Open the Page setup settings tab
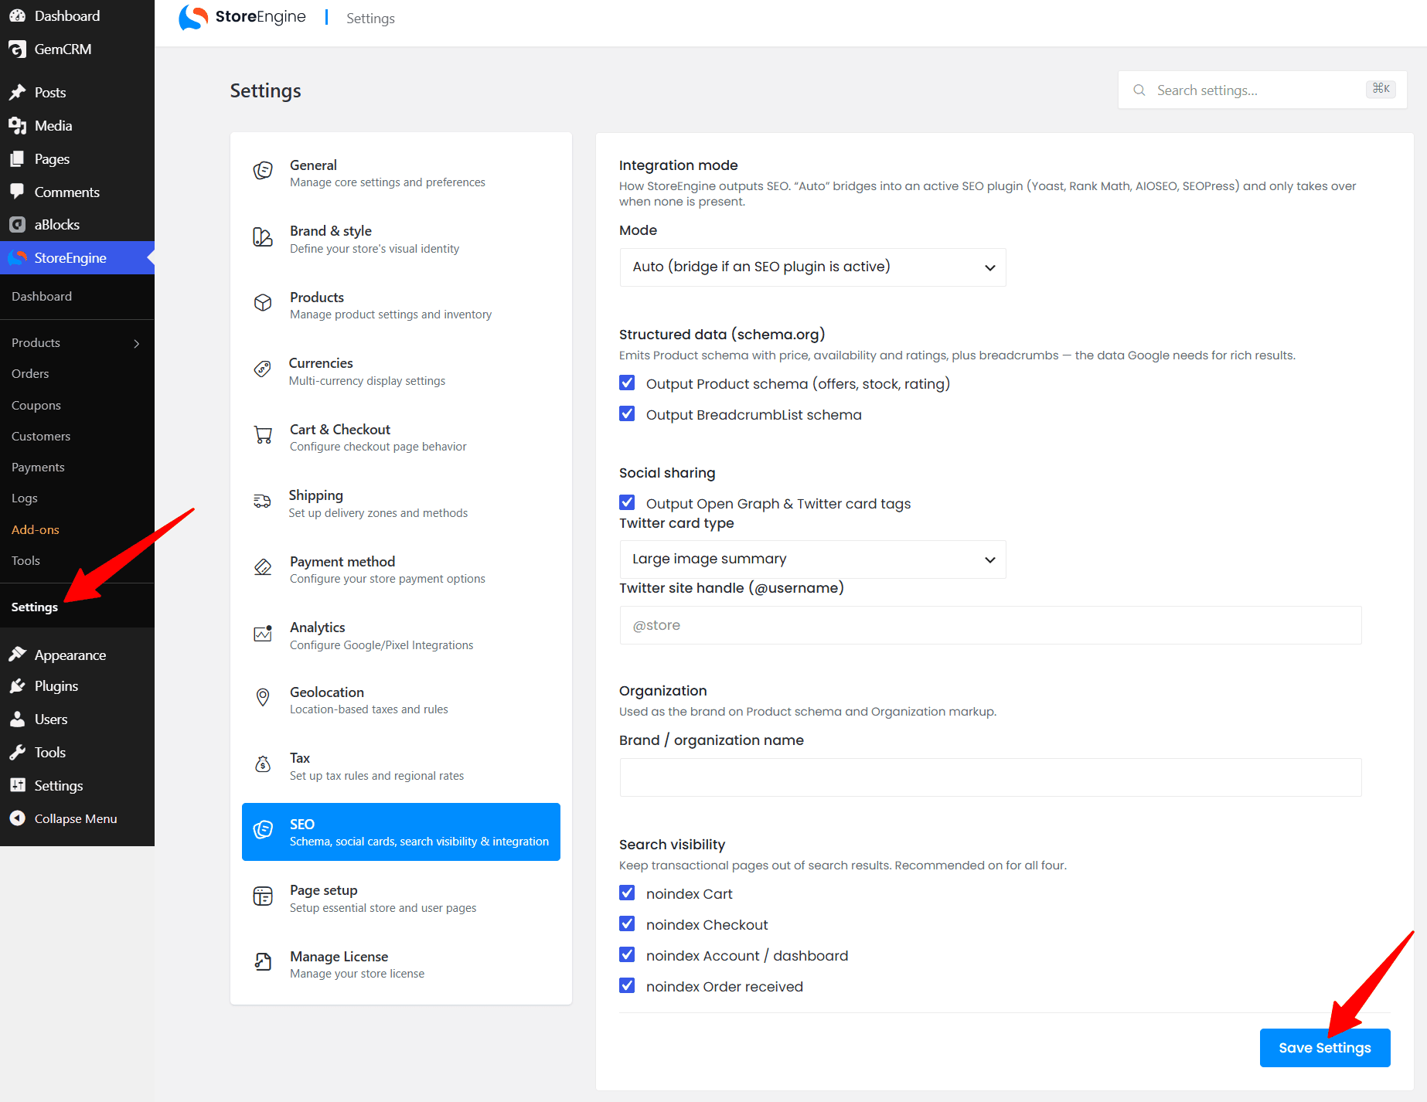This screenshot has width=1427, height=1102. (x=400, y=898)
